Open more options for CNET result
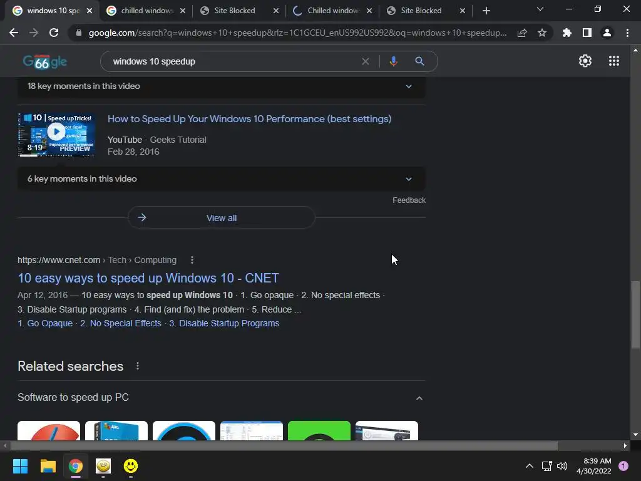The image size is (641, 481). [192, 260]
